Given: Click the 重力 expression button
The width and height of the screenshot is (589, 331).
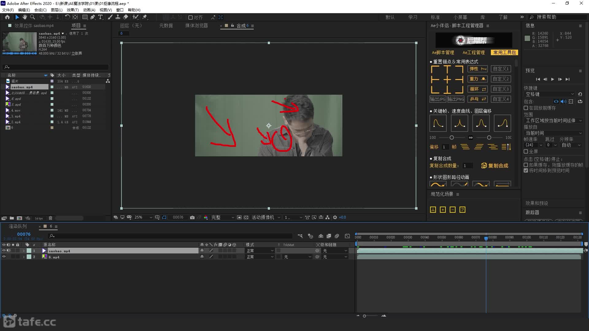Looking at the screenshot, I should click(x=477, y=79).
